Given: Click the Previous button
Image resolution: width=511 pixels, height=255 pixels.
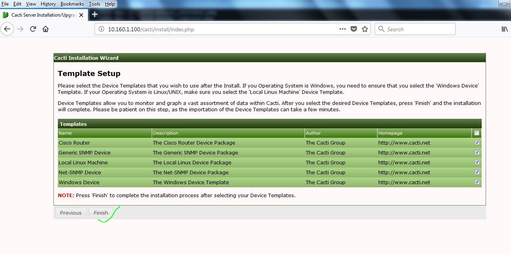Looking at the screenshot, I should tap(71, 213).
